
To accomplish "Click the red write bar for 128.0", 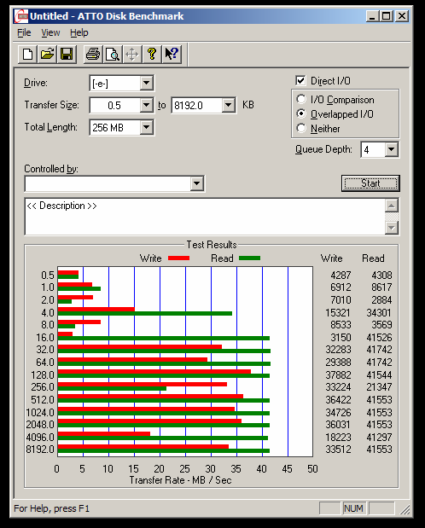I will point(154,371).
